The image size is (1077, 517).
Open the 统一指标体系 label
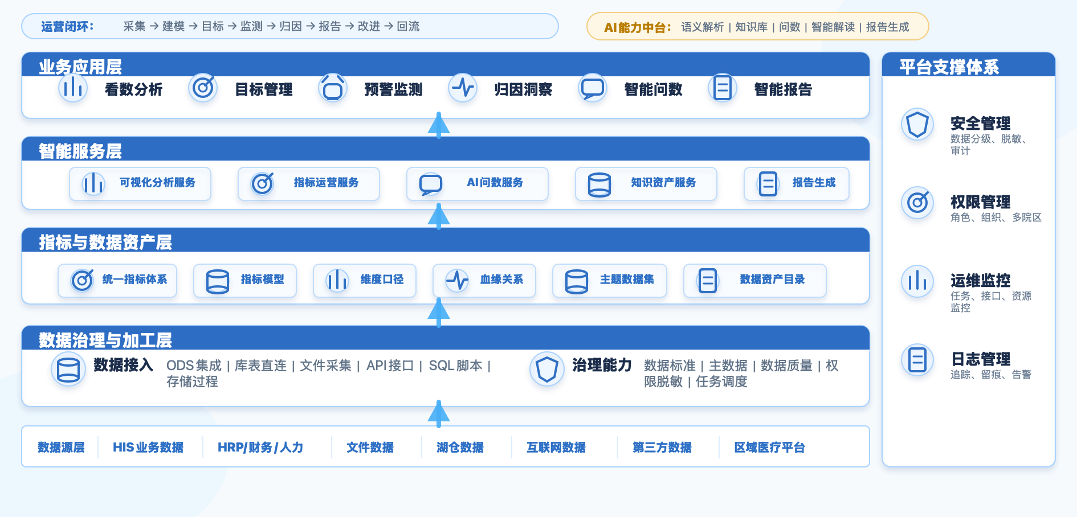(x=134, y=279)
